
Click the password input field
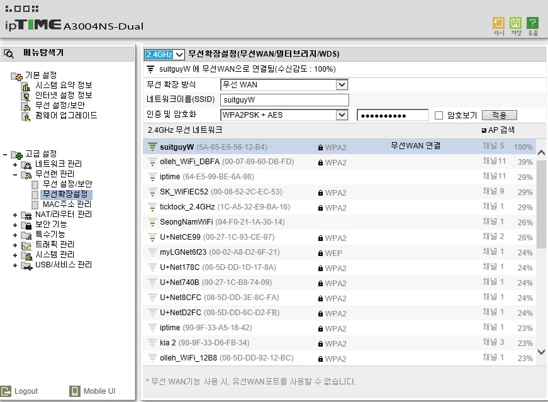tap(393, 115)
